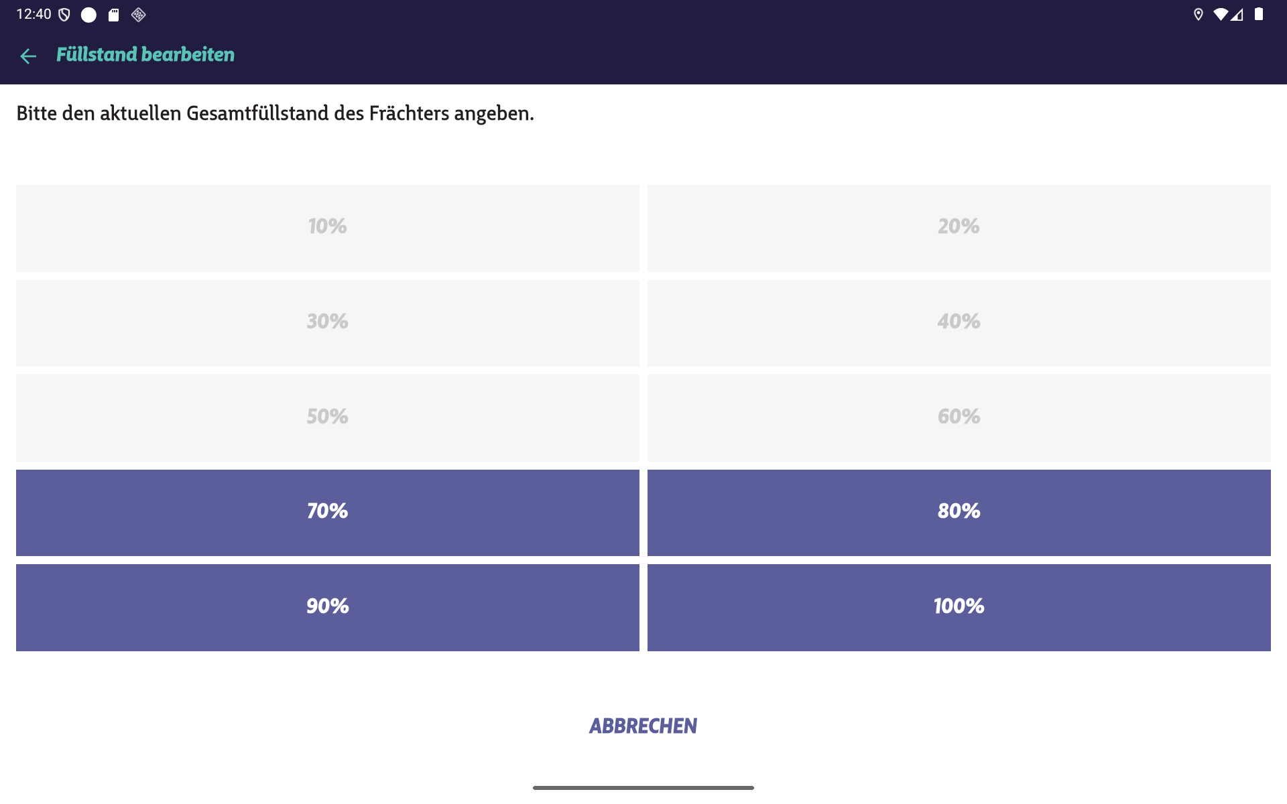
Task: Select the 60% fill level option
Action: (959, 417)
